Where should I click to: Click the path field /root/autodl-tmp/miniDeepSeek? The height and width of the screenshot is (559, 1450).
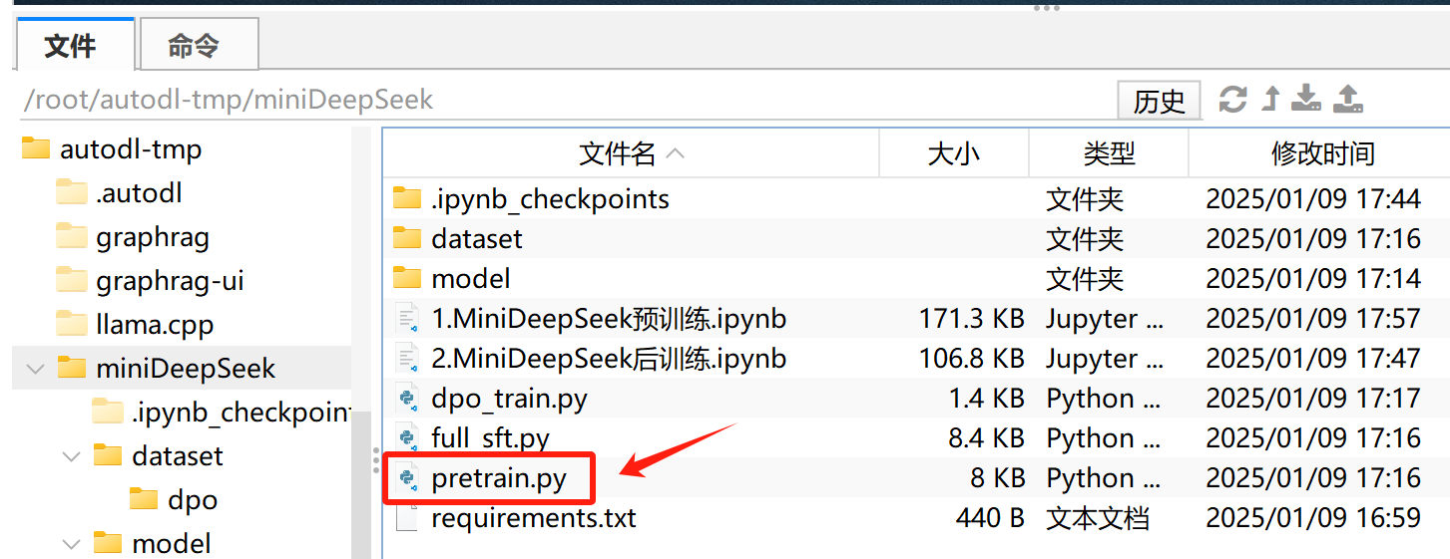pyautogui.click(x=559, y=100)
